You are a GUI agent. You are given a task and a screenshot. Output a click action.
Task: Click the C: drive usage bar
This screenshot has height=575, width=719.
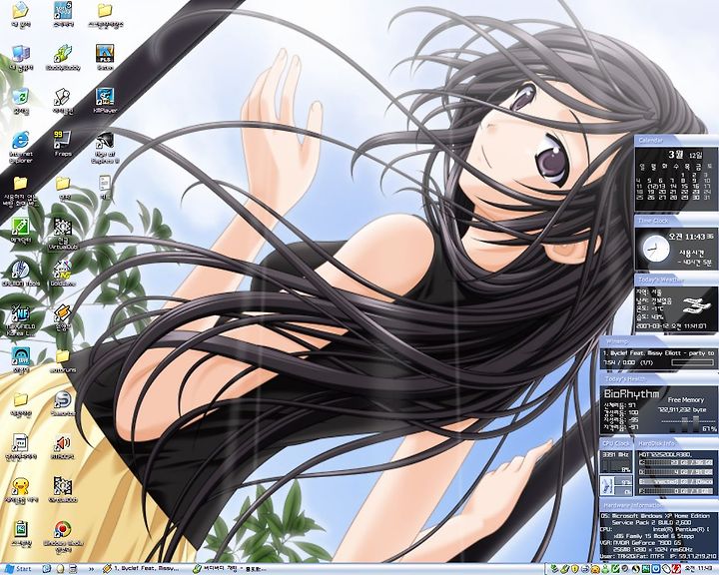pyautogui.click(x=675, y=463)
